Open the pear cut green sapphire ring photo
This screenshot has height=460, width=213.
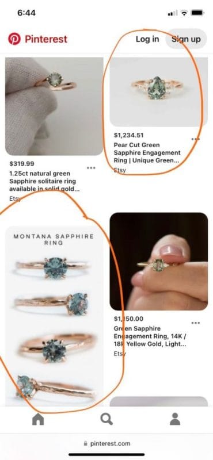coord(159,92)
